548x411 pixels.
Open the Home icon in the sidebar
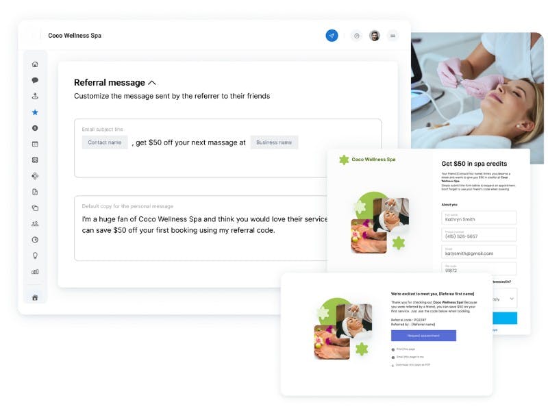point(34,65)
